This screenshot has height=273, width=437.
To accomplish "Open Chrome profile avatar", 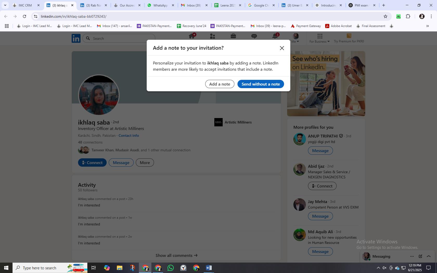I will click(x=422, y=16).
